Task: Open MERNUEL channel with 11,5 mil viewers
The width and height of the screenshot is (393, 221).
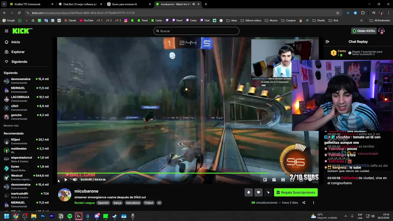Action: [x=26, y=90]
